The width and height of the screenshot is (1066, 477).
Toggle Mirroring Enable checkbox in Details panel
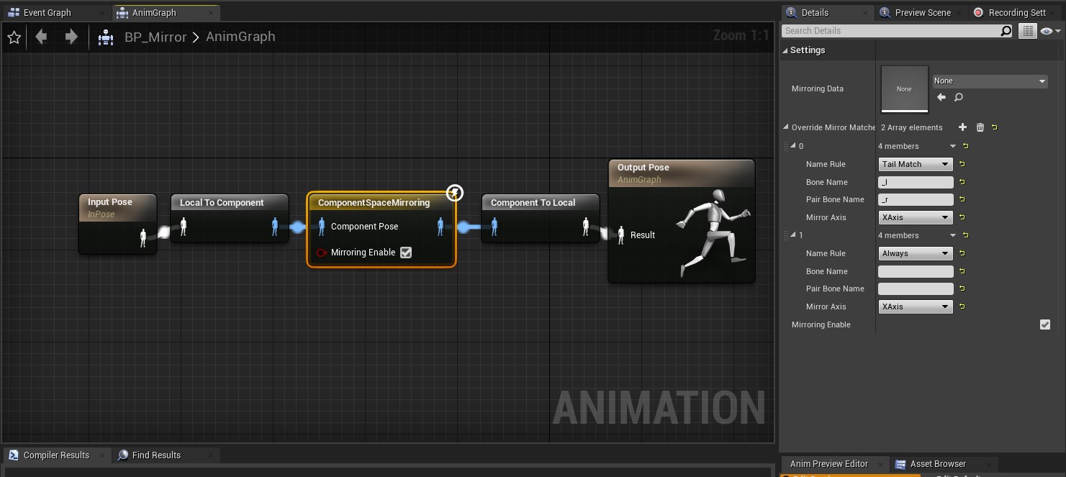pos(1045,324)
